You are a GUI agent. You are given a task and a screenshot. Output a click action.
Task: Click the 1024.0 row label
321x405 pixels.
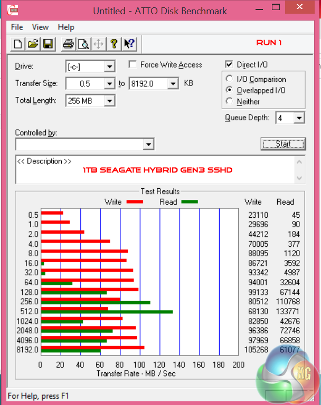(x=27, y=321)
